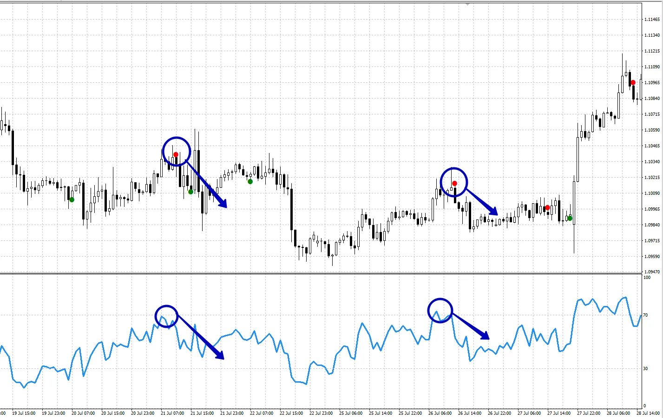Click the 19 Jul 23:00 time label
The image size is (663, 418).
(x=53, y=413)
